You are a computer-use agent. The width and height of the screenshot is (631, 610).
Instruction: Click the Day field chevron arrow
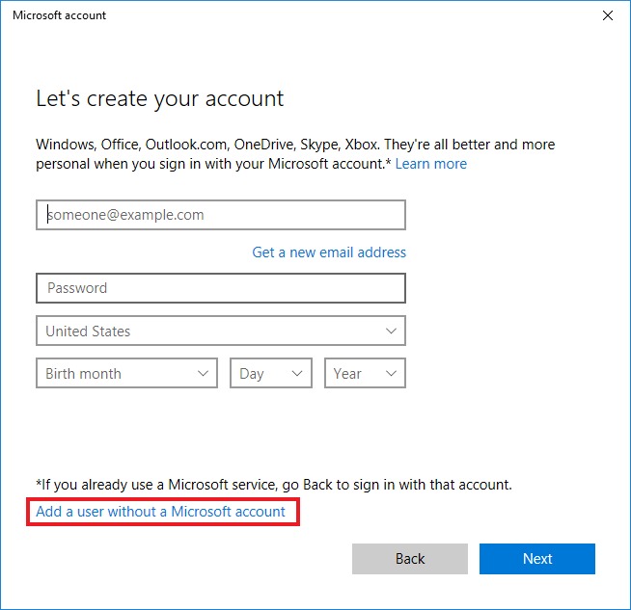pyautogui.click(x=297, y=374)
